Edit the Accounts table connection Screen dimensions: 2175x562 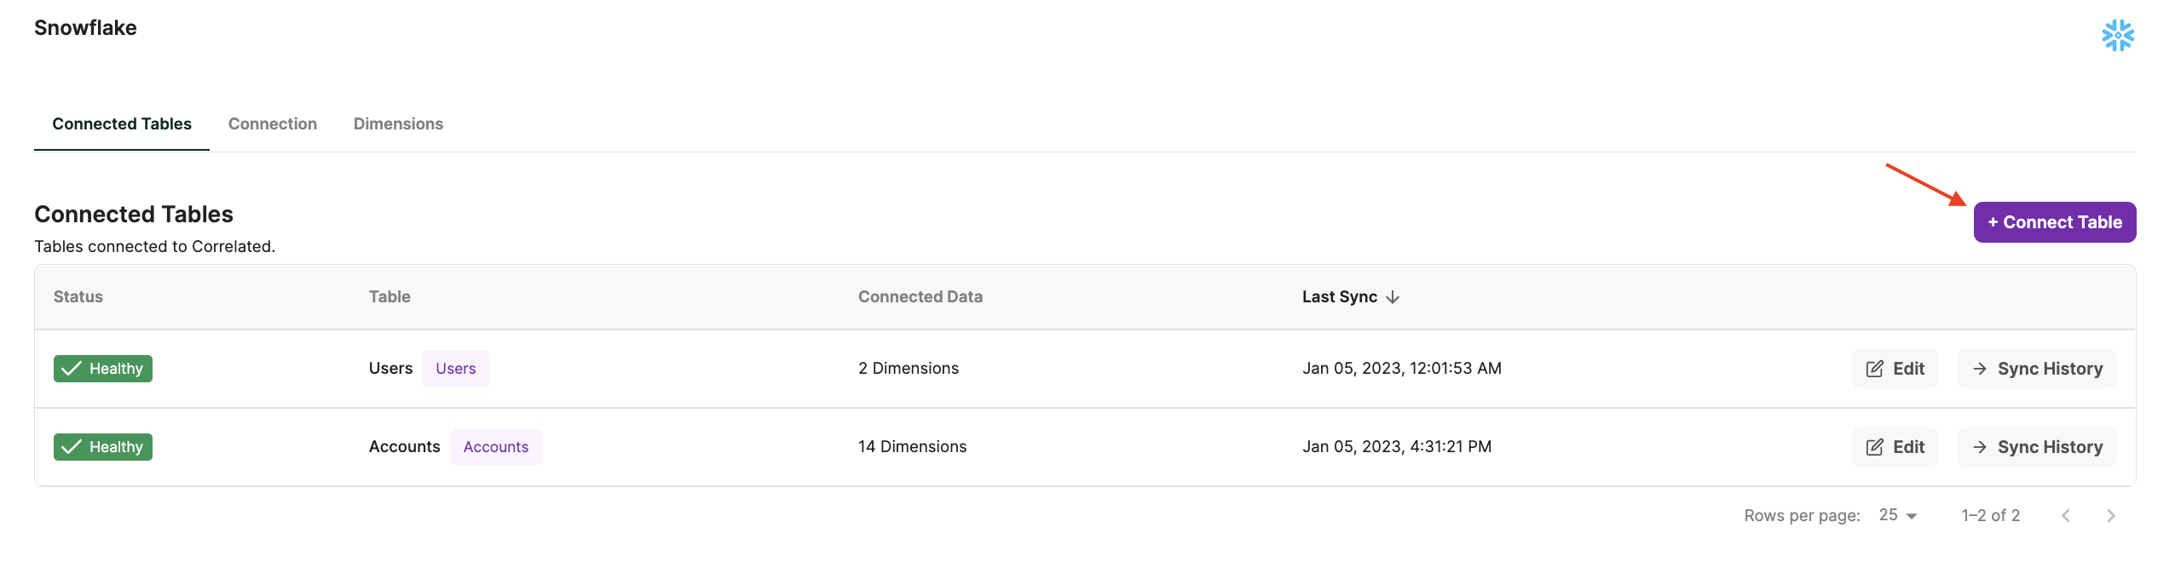pos(1895,447)
